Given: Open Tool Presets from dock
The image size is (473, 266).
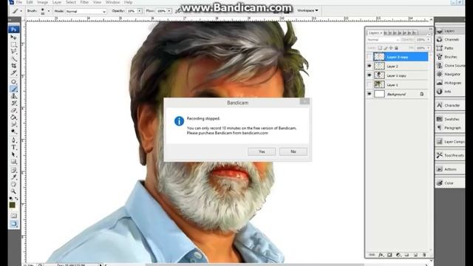Looking at the screenshot, I should click(x=449, y=155).
